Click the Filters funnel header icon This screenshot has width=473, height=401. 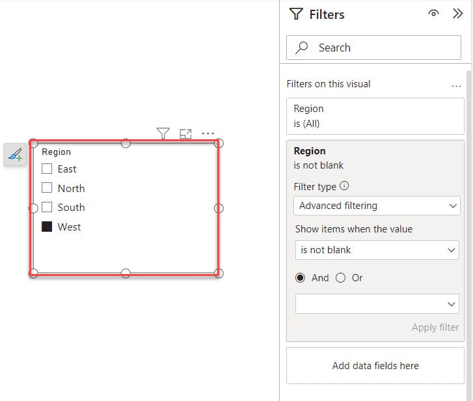point(295,14)
